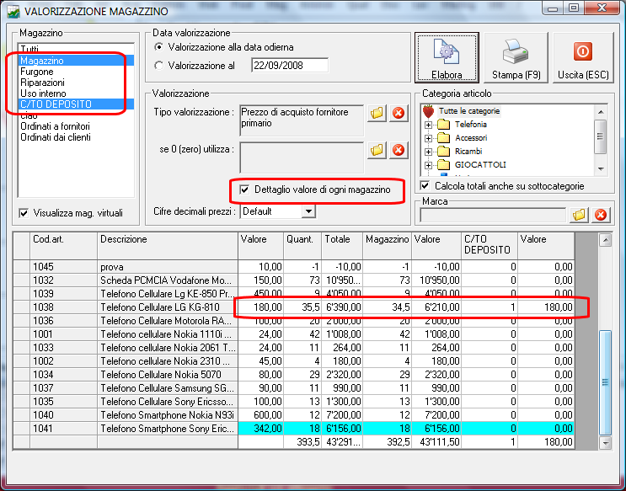
Task: Select 'Valorizzazione alla data odierna' radio
Action: 159,47
